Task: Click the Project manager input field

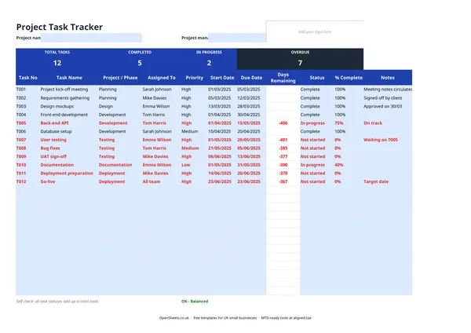Action: click(x=237, y=38)
